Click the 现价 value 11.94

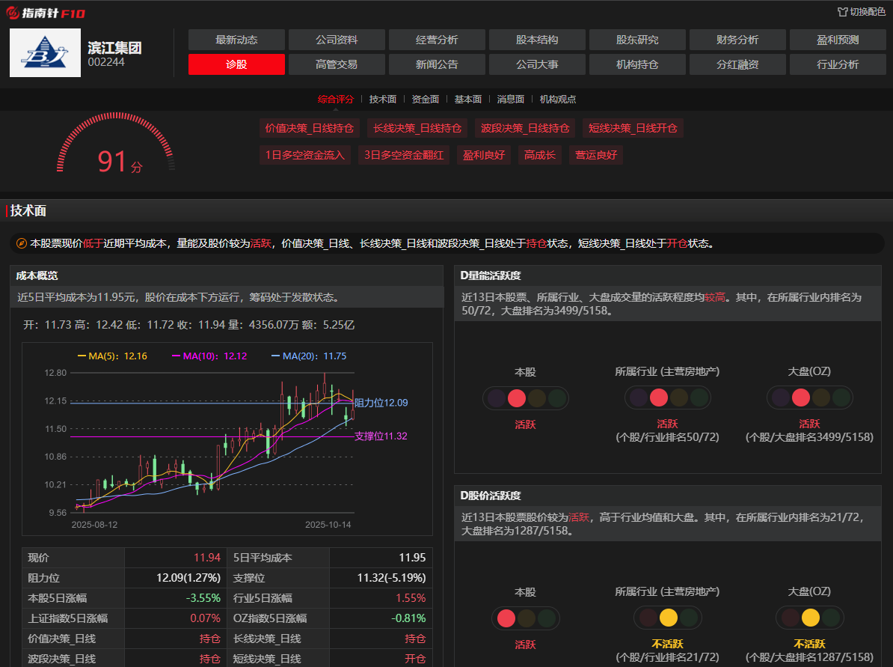click(206, 558)
